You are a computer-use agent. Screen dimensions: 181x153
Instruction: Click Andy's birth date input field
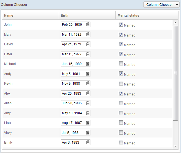(76, 74)
